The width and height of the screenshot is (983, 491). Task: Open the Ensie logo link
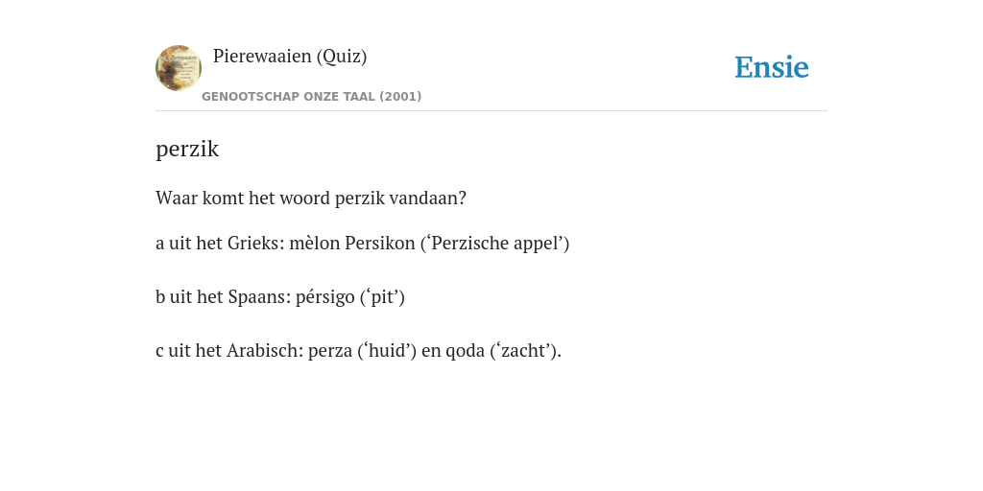[x=772, y=67]
